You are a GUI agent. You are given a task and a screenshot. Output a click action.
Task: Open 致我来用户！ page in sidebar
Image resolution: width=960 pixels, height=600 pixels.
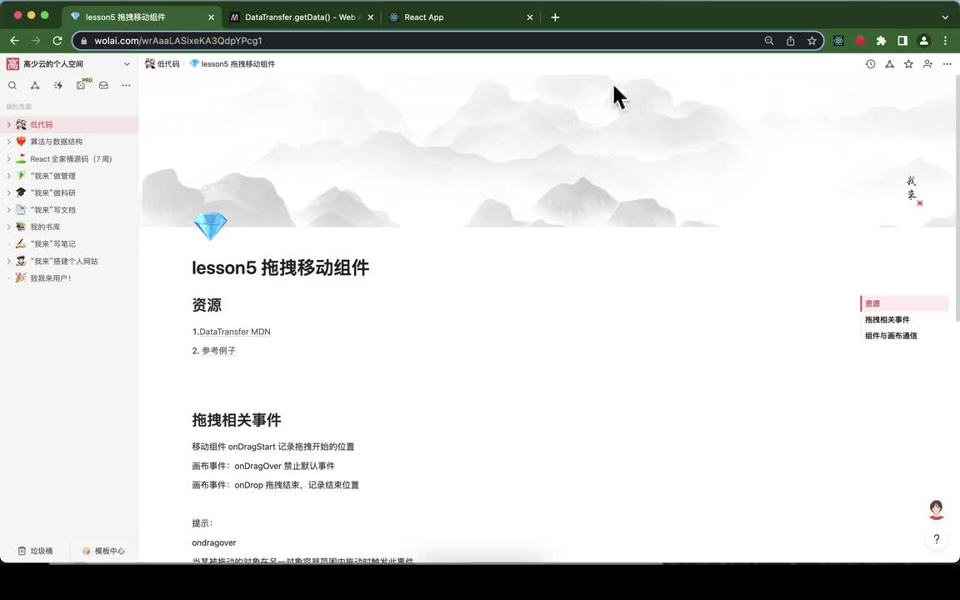[51, 278]
